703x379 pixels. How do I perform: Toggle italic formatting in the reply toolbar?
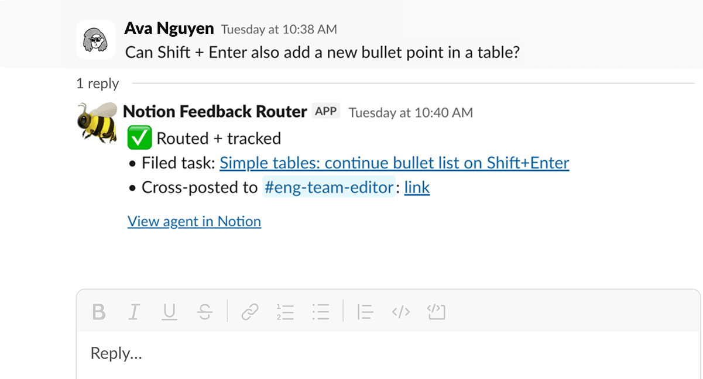tap(134, 312)
